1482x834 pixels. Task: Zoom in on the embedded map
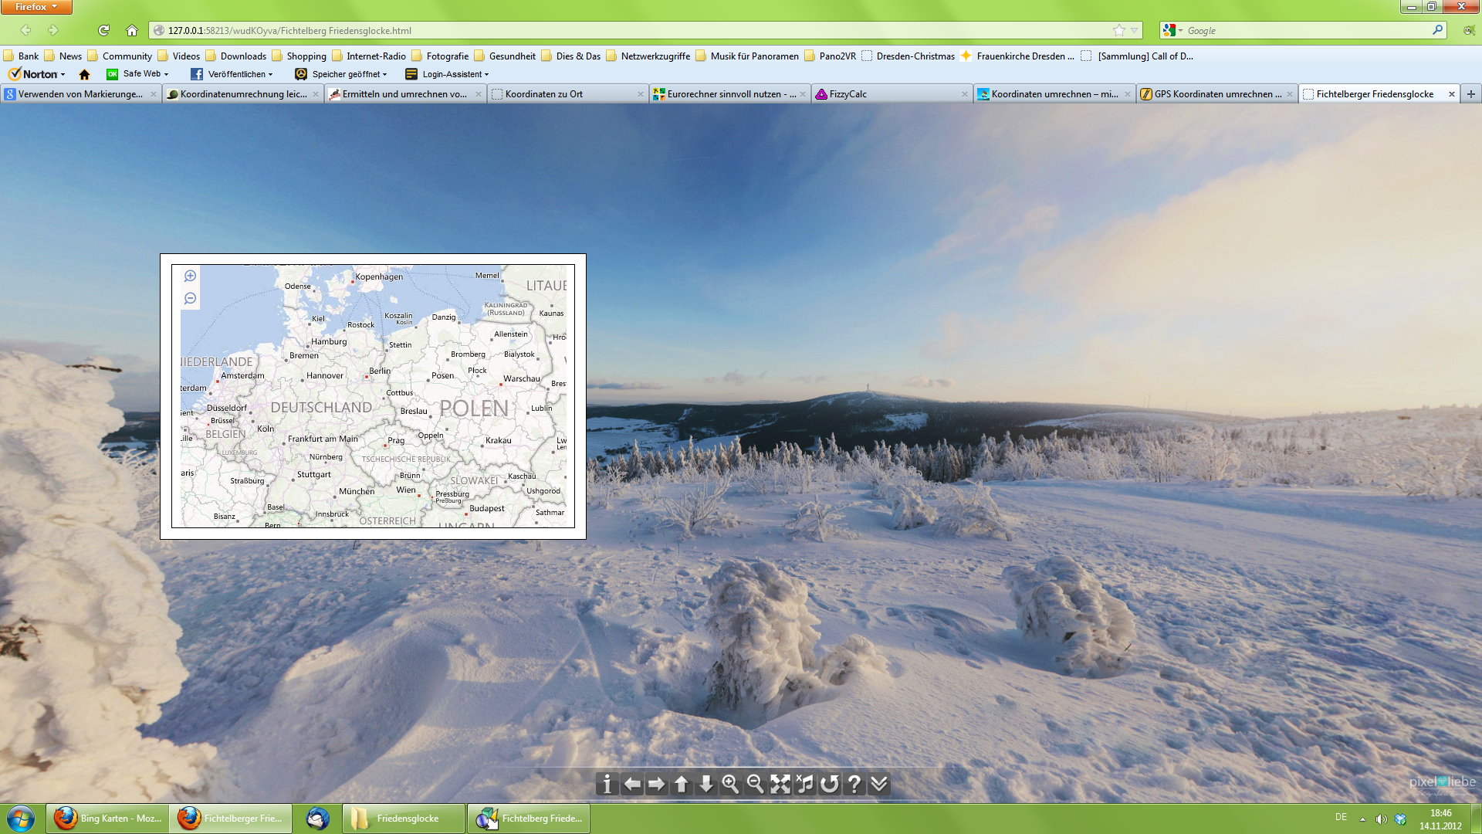click(190, 276)
